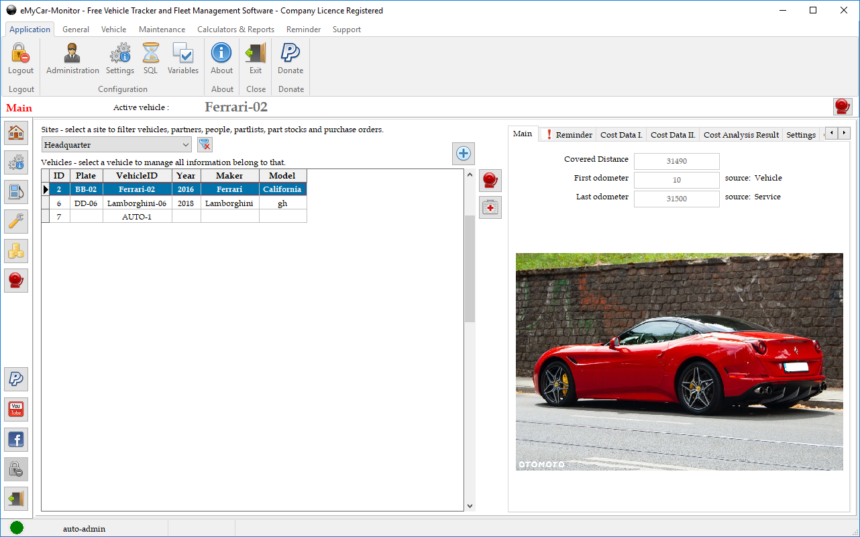Click the first-aid kit icon
860x537 pixels.
[490, 208]
